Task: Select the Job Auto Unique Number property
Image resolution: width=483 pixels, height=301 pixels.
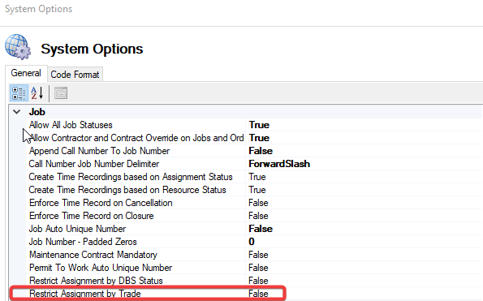Action: coord(77,229)
